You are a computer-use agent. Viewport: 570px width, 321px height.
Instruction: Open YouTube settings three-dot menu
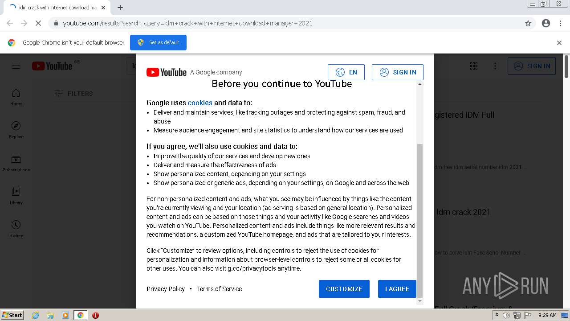495,66
